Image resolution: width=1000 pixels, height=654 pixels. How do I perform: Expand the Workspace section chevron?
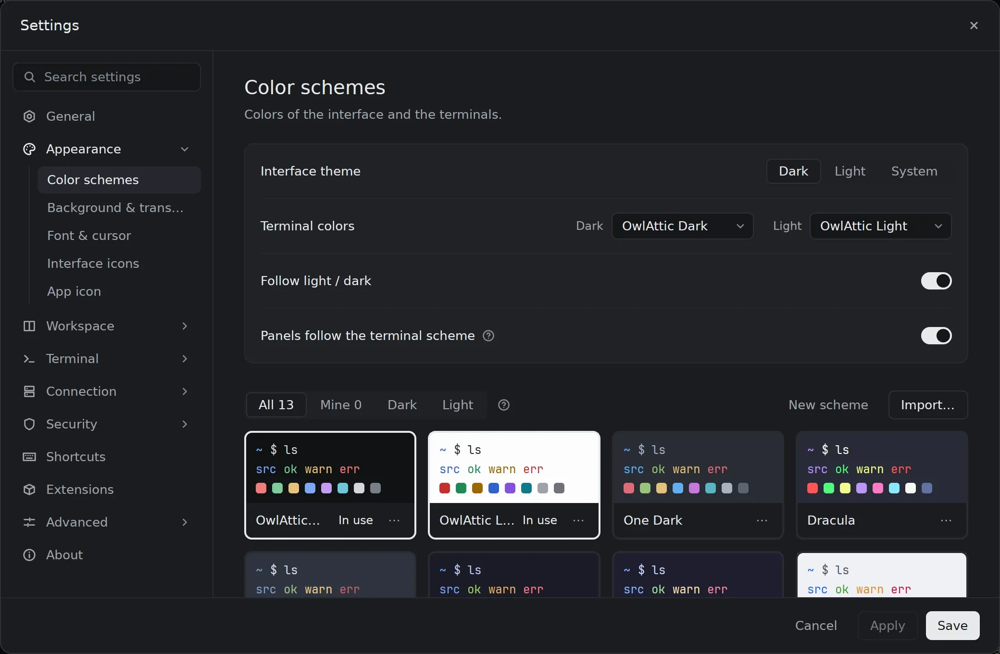click(x=185, y=326)
